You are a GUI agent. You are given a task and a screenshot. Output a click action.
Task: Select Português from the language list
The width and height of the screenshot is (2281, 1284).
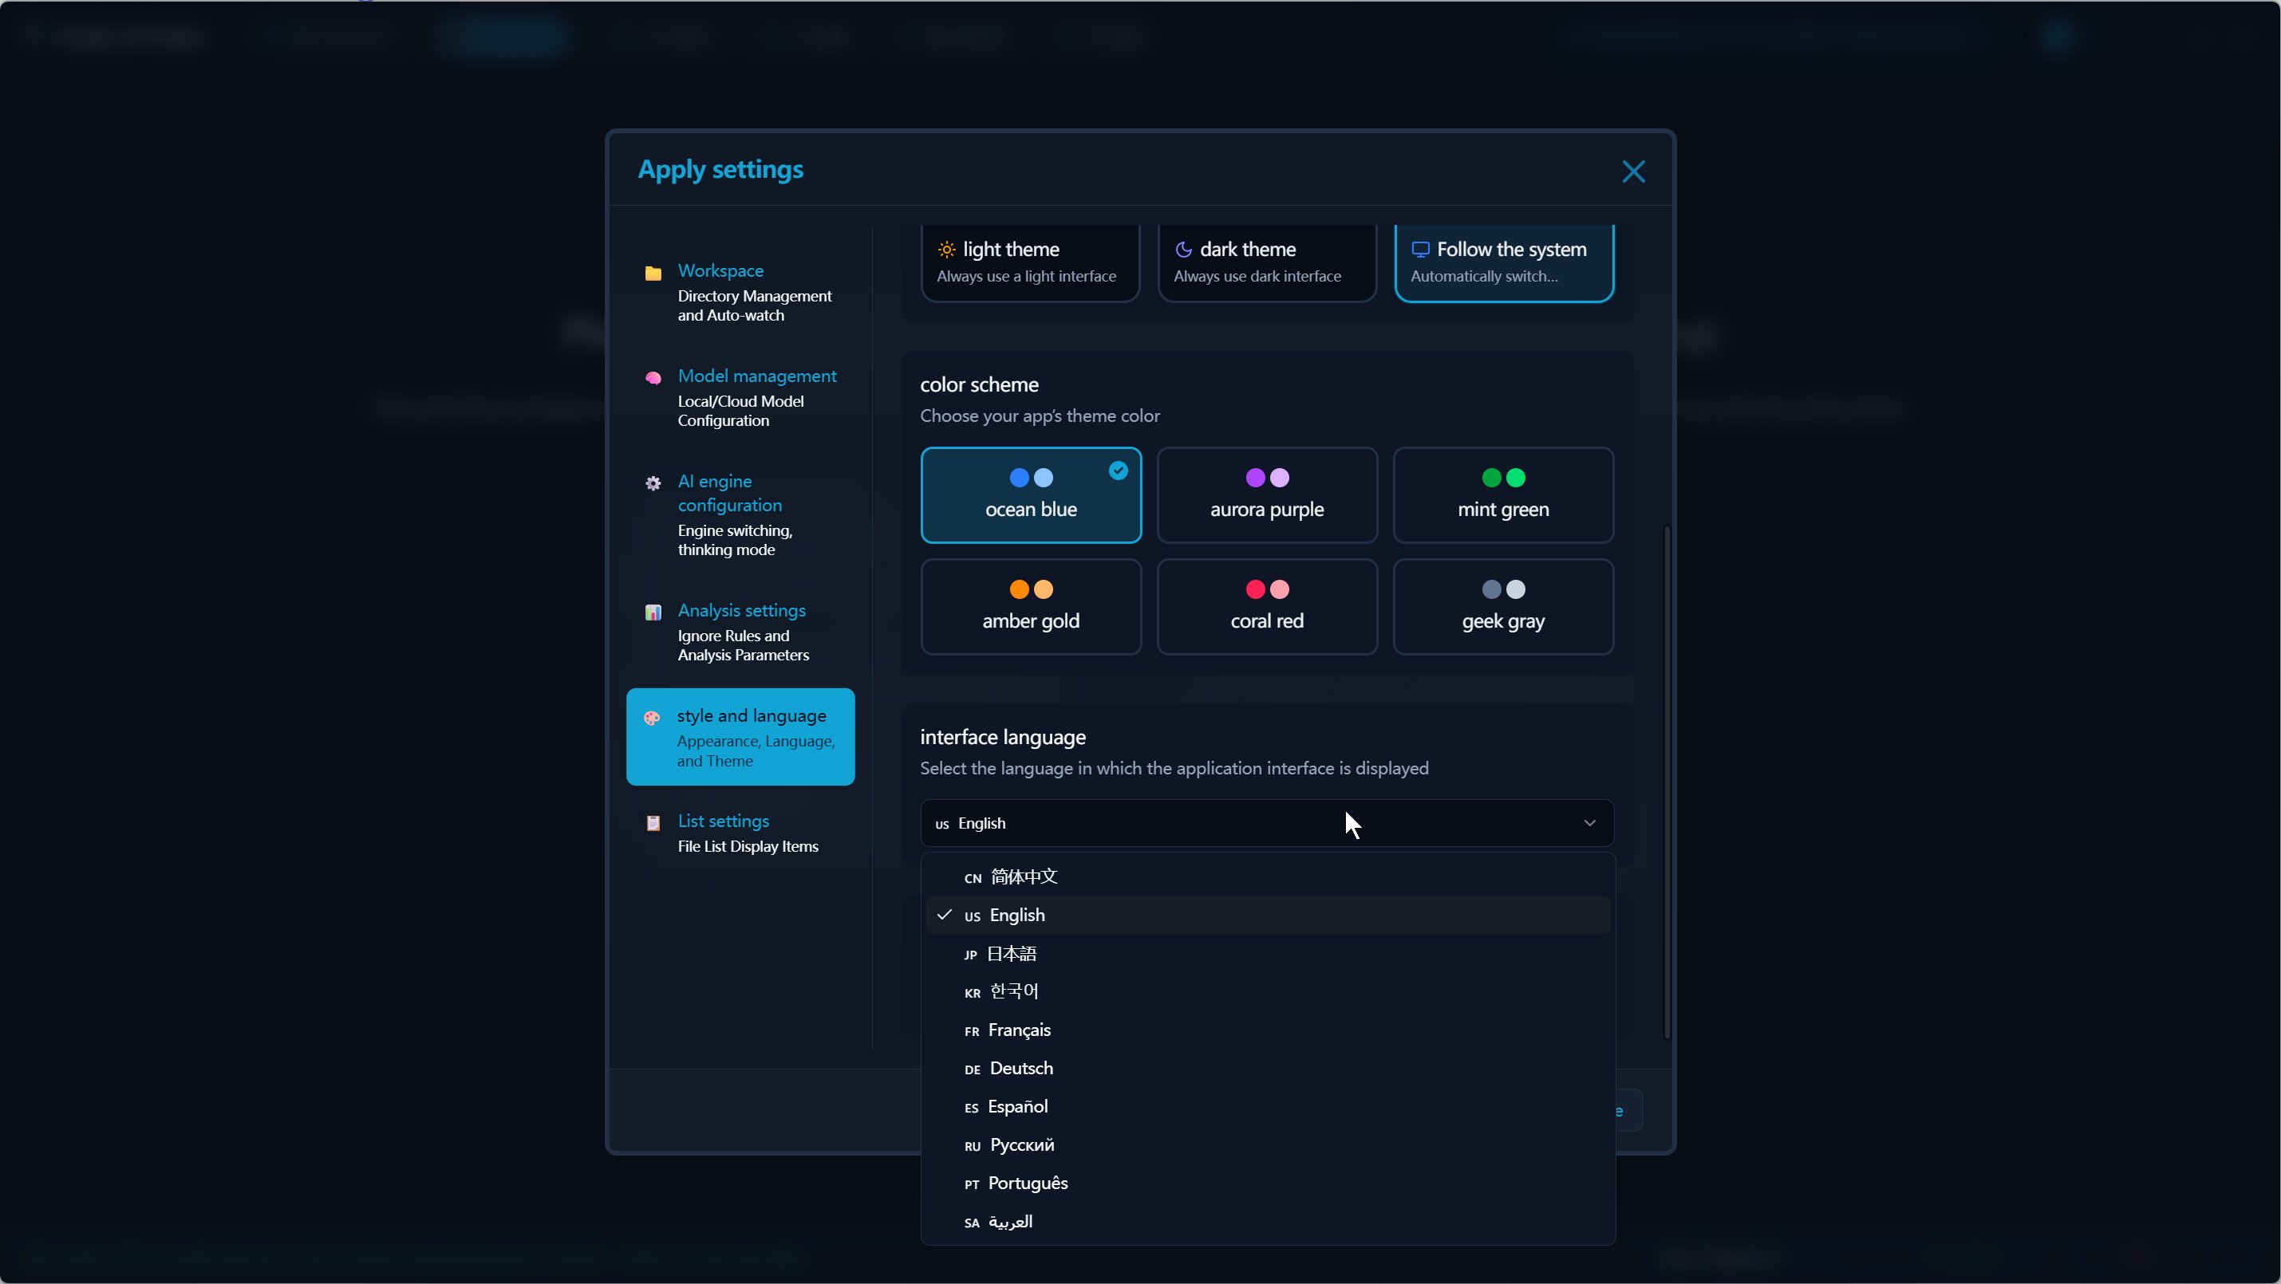pos(1267,1184)
